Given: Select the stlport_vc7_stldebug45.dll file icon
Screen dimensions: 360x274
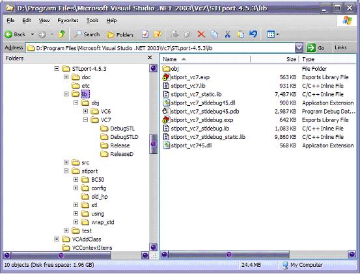Looking at the screenshot, I should click(167, 103).
